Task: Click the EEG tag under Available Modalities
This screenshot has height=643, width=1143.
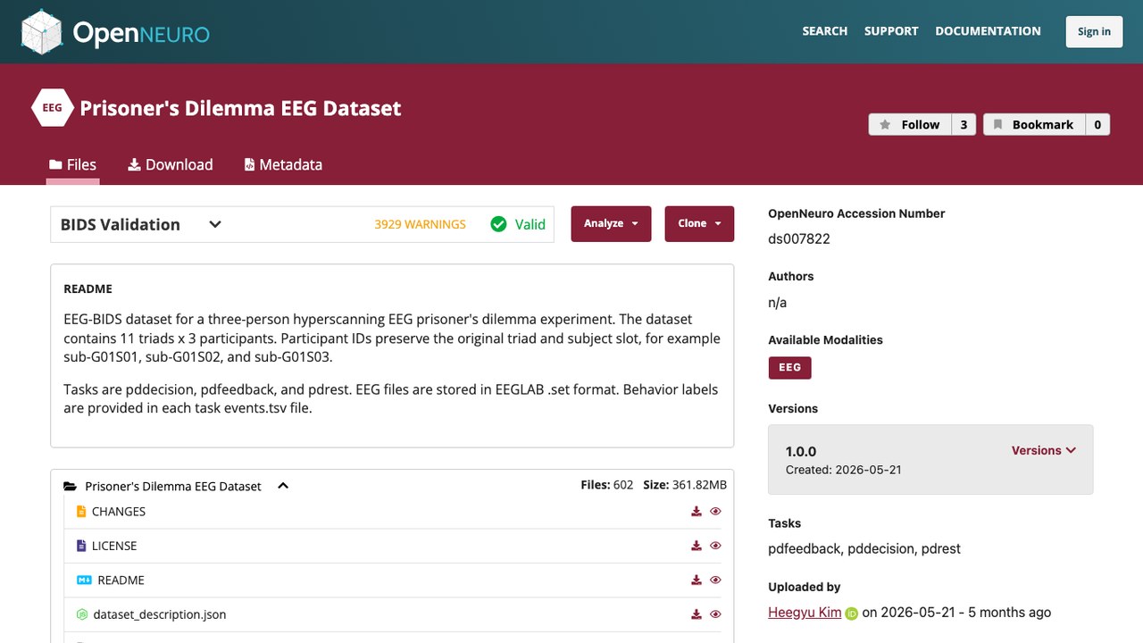Action: [789, 367]
